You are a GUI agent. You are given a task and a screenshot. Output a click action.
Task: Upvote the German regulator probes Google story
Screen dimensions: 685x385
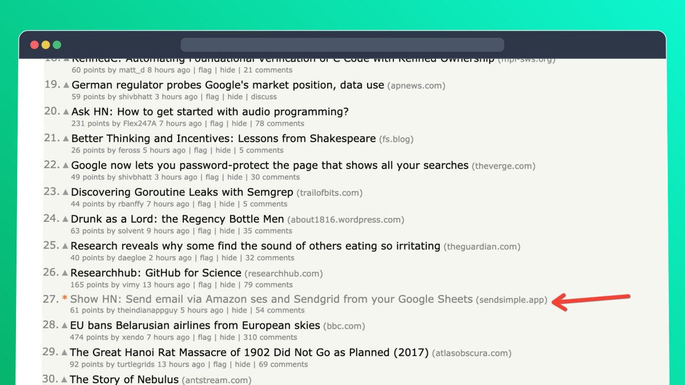(67, 85)
